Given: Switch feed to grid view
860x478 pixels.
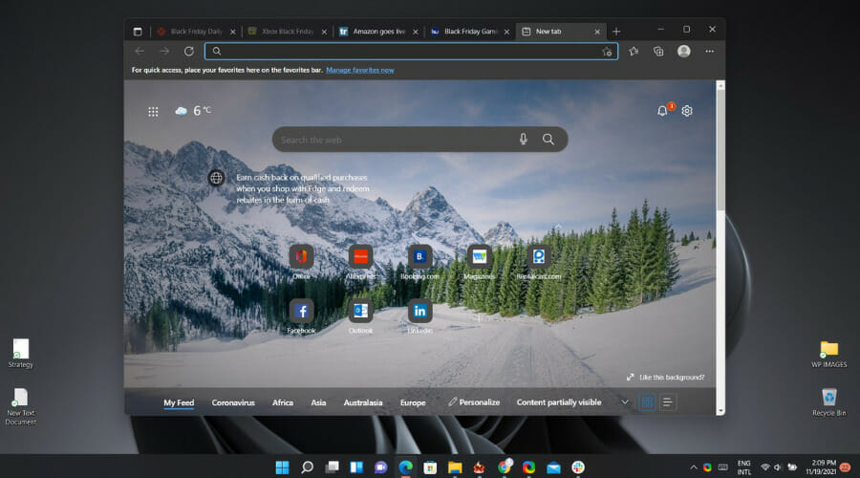Looking at the screenshot, I should click(x=647, y=402).
